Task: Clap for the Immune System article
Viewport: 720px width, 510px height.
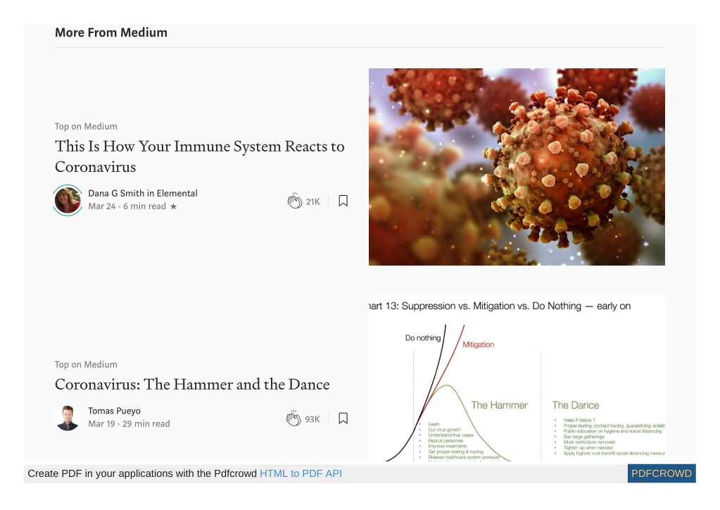Action: tap(295, 201)
